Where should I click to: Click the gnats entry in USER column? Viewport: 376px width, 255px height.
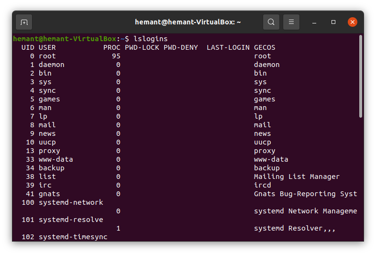point(49,194)
